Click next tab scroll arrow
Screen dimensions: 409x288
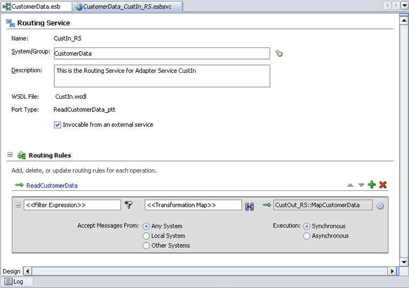(x=396, y=6)
